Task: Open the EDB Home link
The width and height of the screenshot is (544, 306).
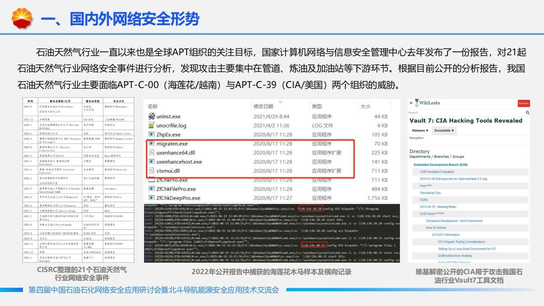Action: point(427,214)
